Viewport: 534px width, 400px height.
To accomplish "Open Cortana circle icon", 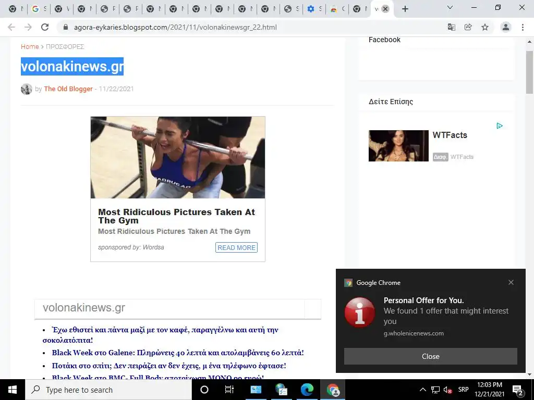I will point(204,390).
